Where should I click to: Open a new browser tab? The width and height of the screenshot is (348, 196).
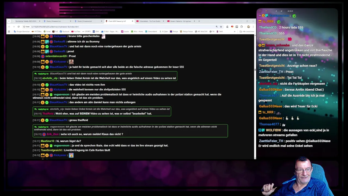(x=199, y=21)
